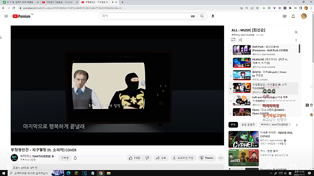The height and width of the screenshot is (176, 314).
Task: Open the create video camera icon
Action: pos(284,16)
